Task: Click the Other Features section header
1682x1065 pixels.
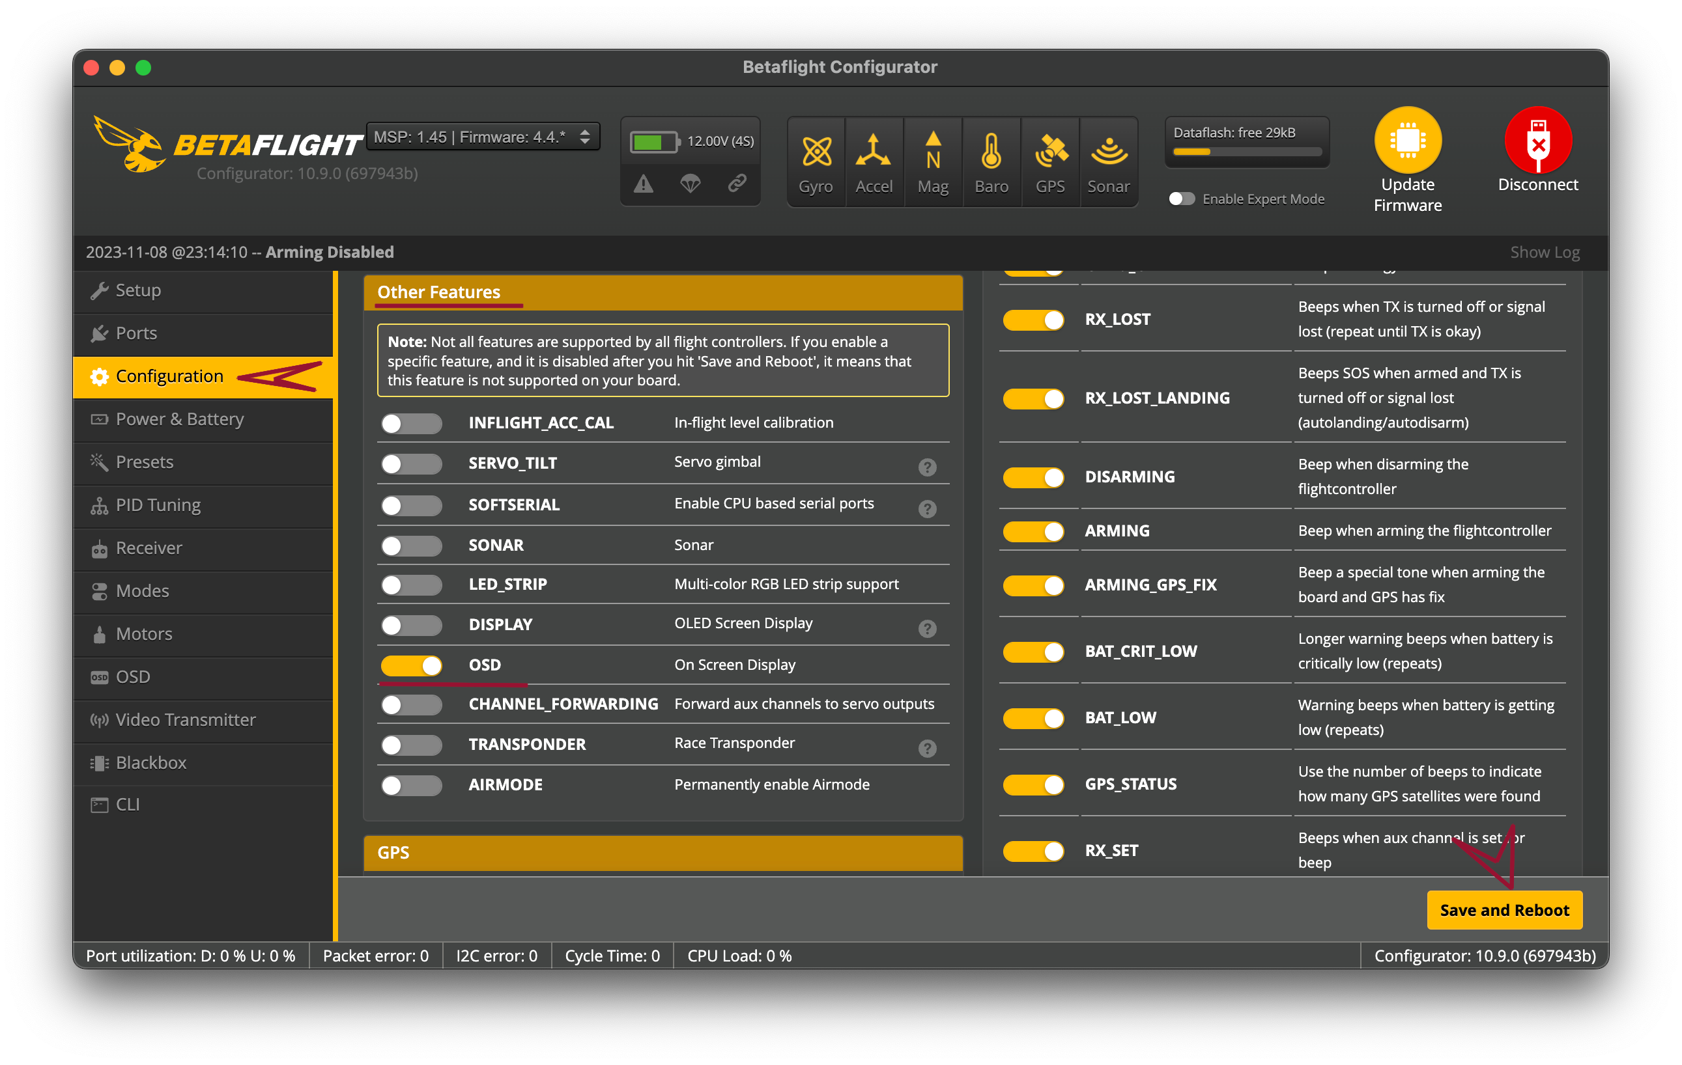Action: pos(663,292)
